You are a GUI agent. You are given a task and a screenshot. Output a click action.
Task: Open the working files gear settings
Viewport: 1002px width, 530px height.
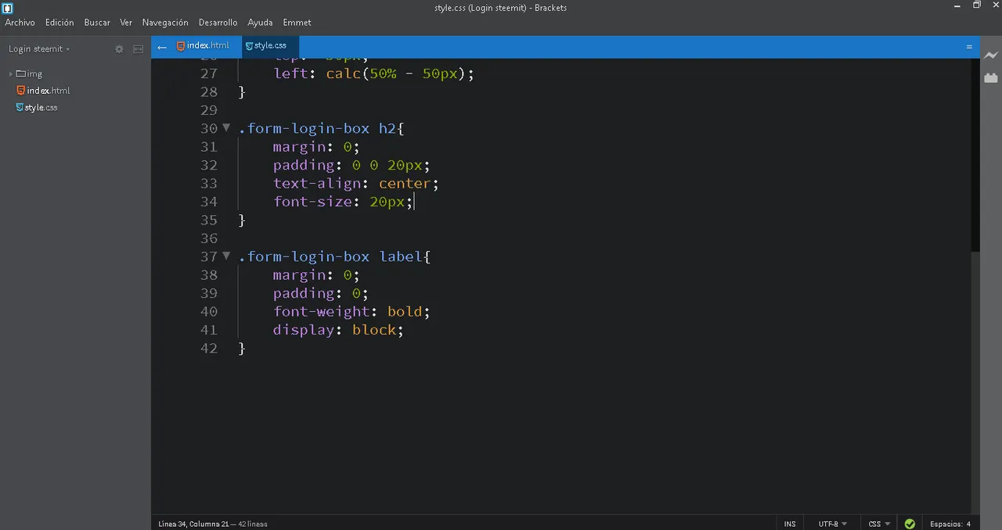(119, 48)
